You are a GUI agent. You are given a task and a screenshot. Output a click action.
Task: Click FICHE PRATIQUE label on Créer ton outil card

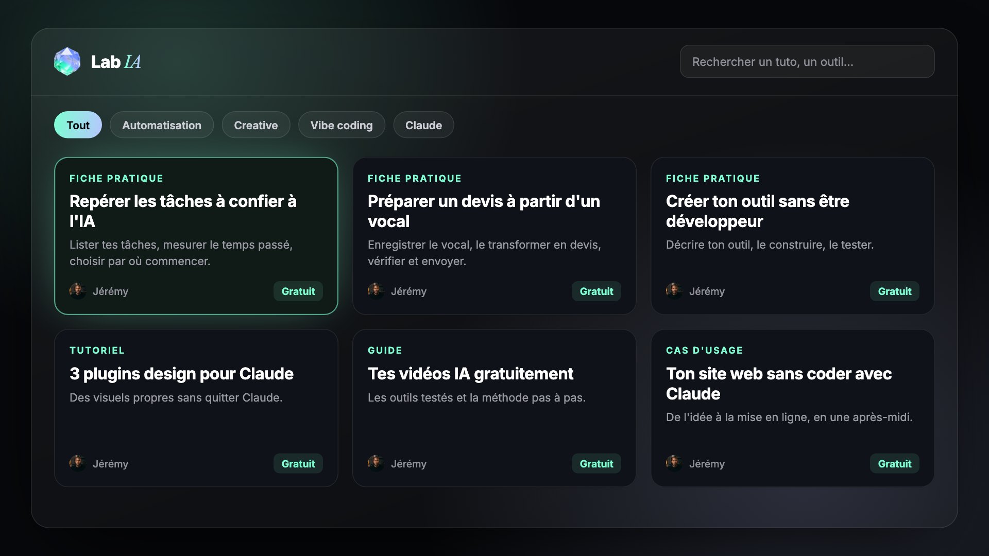coord(713,179)
